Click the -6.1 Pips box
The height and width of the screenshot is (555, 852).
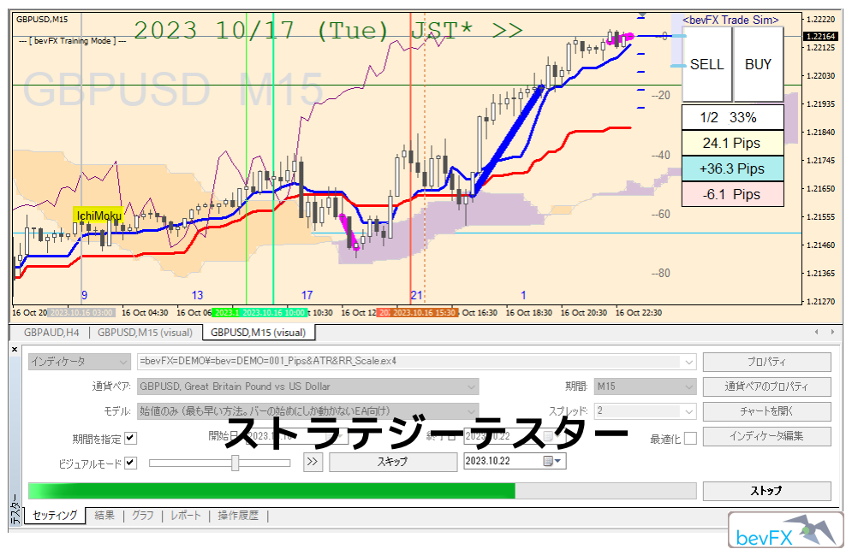[x=732, y=194]
